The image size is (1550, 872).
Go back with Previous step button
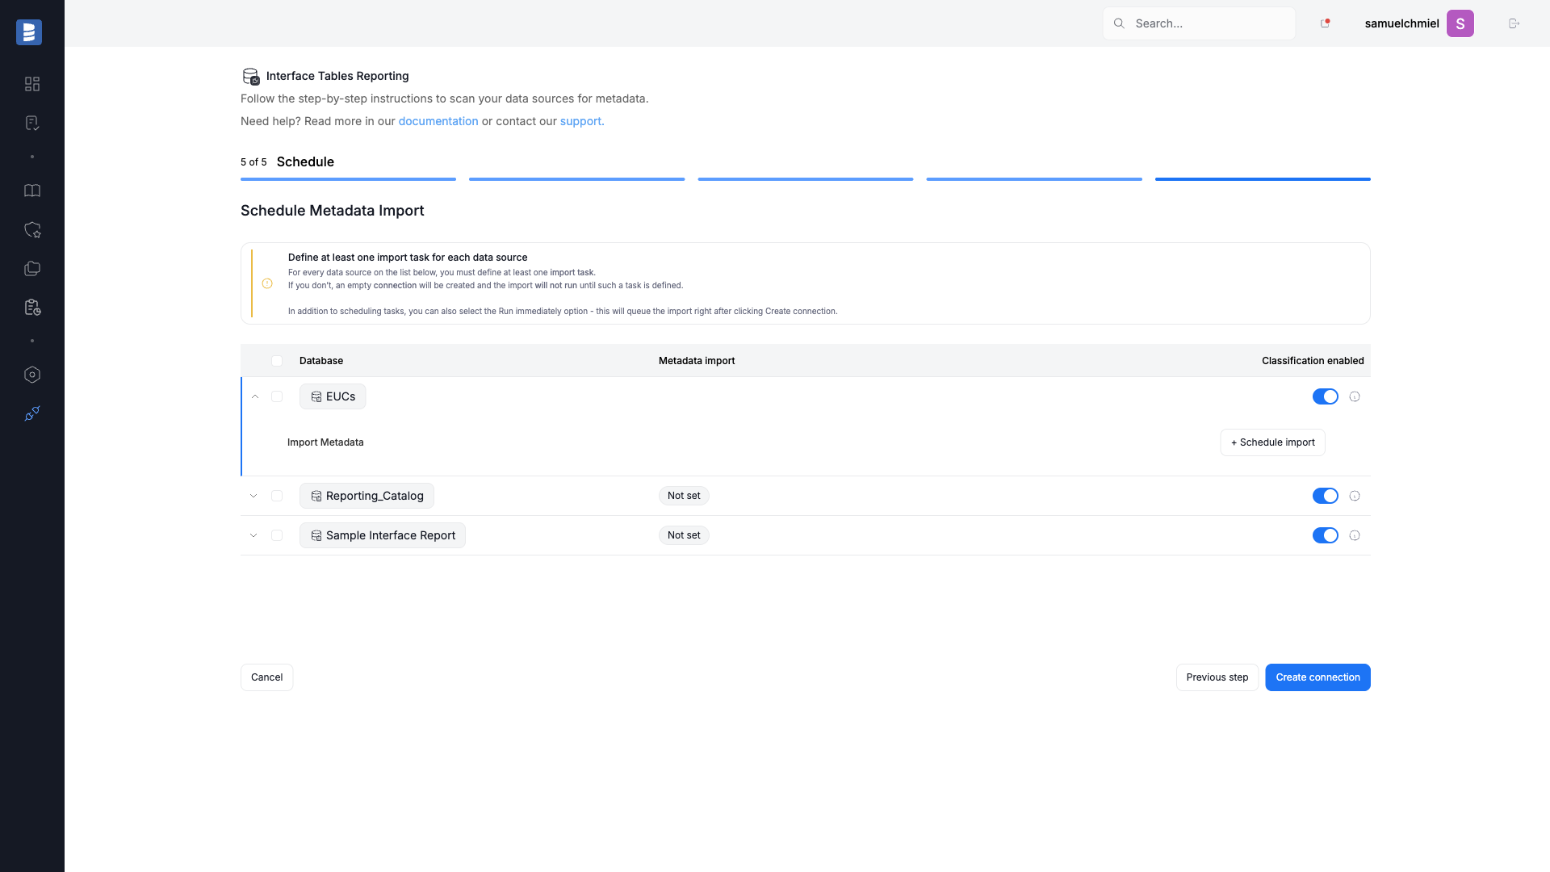point(1217,677)
